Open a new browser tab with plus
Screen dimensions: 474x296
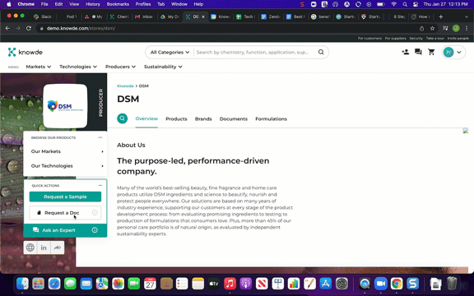(x=441, y=16)
